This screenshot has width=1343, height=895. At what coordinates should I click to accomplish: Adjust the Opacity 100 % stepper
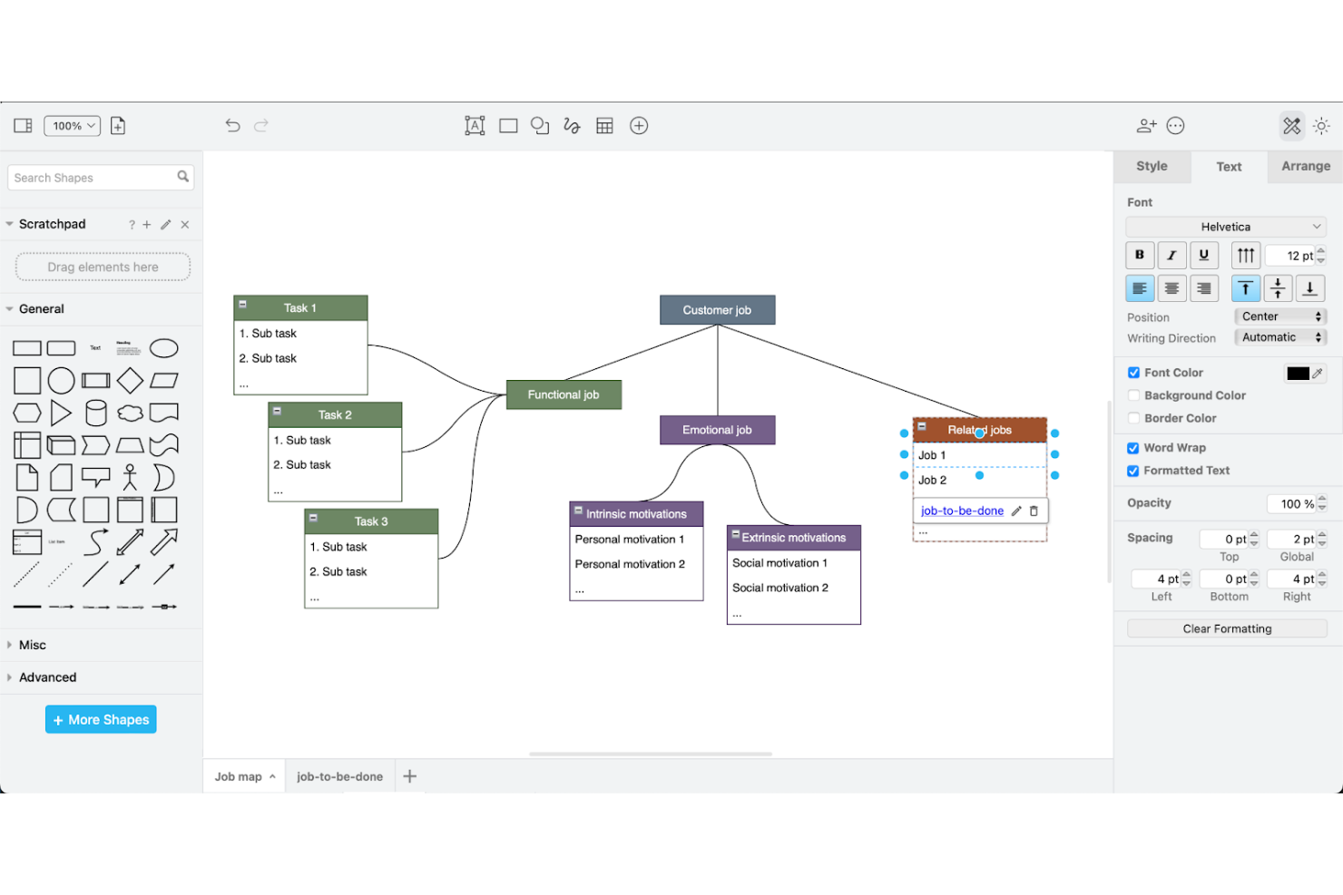(1322, 503)
